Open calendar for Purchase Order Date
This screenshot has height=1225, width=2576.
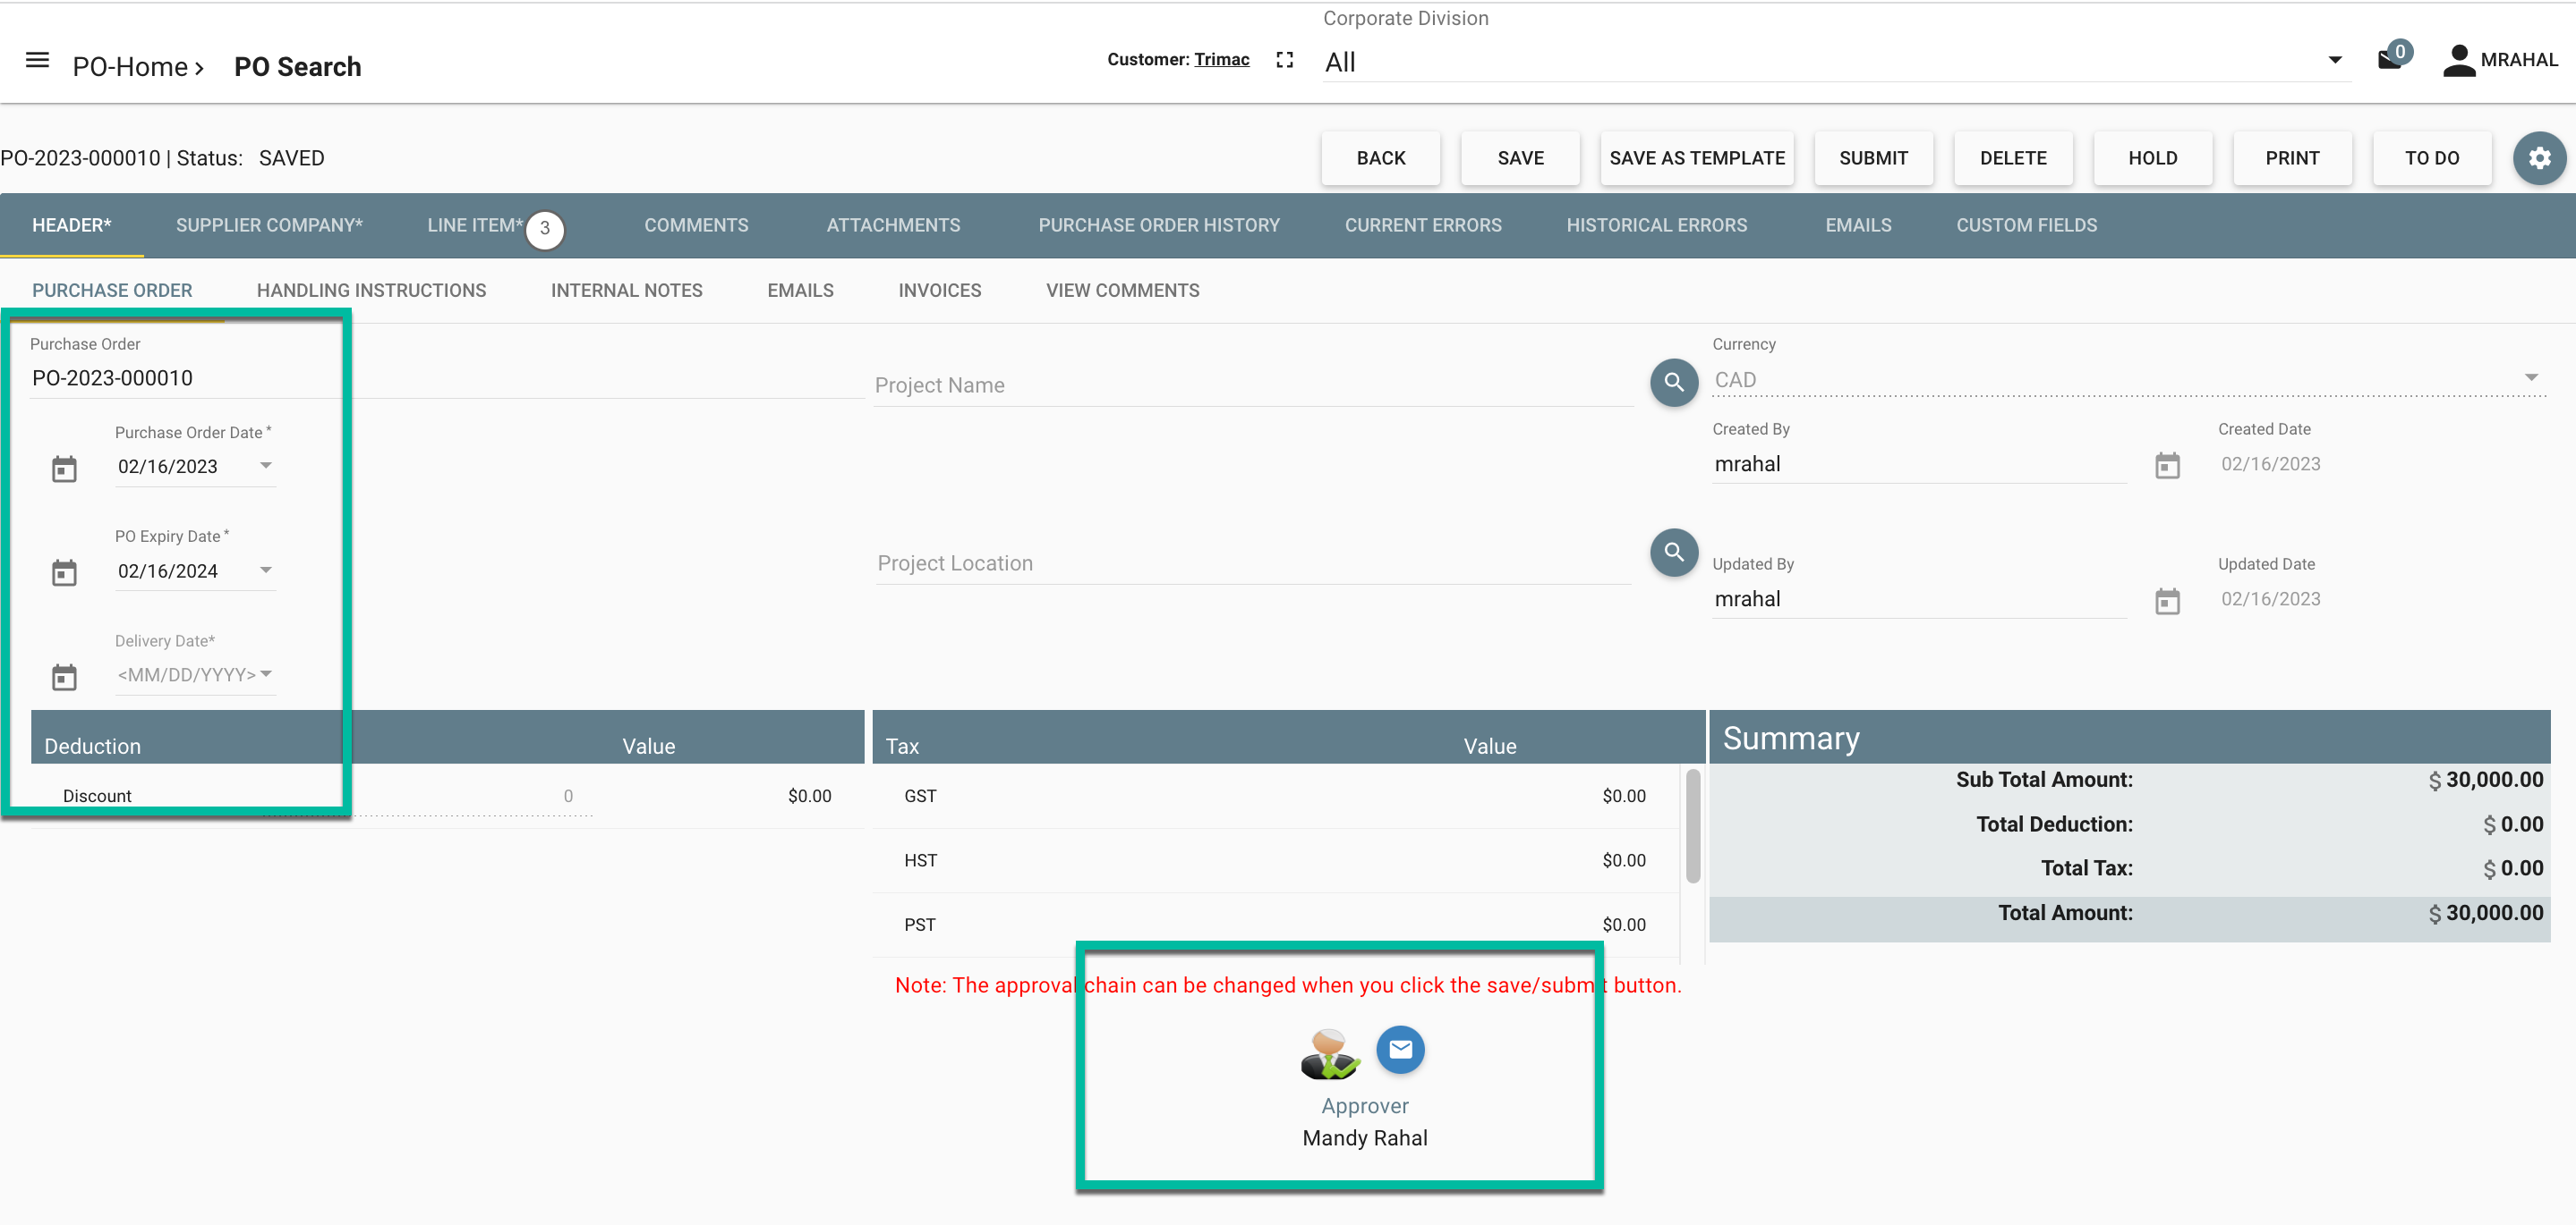[64, 469]
